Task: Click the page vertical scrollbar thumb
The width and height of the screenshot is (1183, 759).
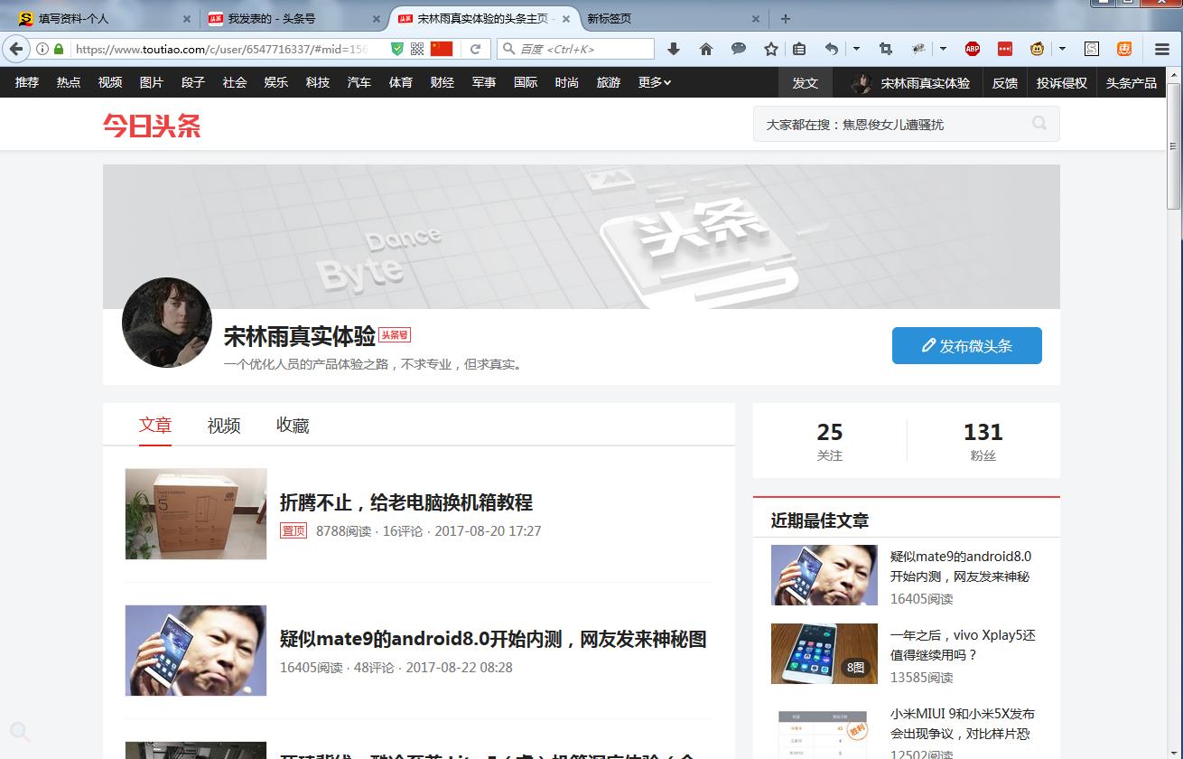Action: 1173,146
